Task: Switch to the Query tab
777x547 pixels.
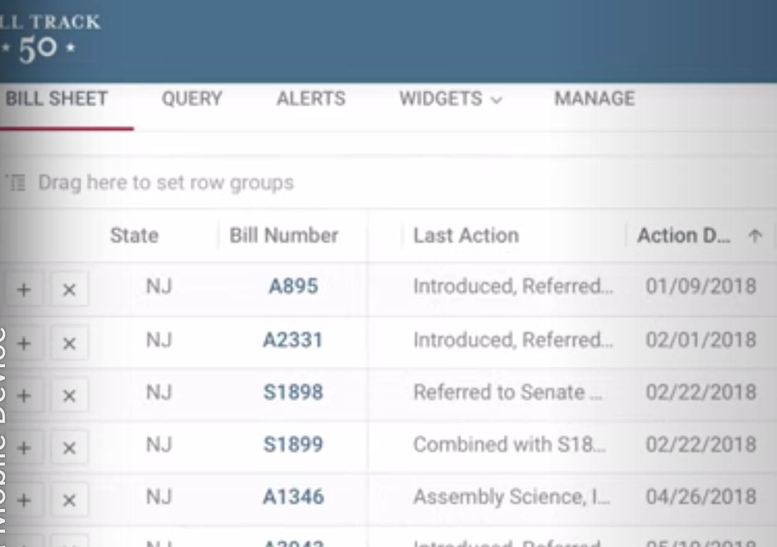Action: (192, 99)
